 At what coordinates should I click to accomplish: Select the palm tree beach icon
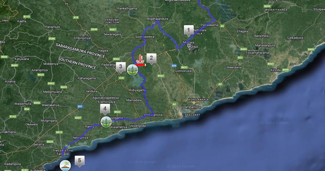tap(65, 165)
